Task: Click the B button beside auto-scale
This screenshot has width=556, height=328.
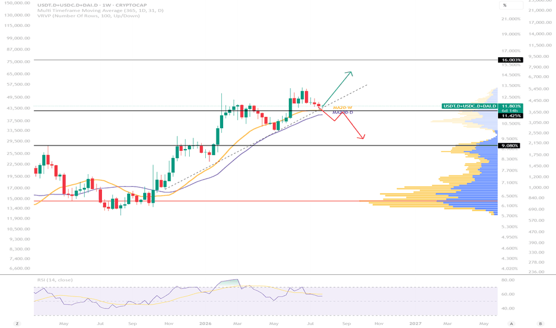Action: click(540, 323)
